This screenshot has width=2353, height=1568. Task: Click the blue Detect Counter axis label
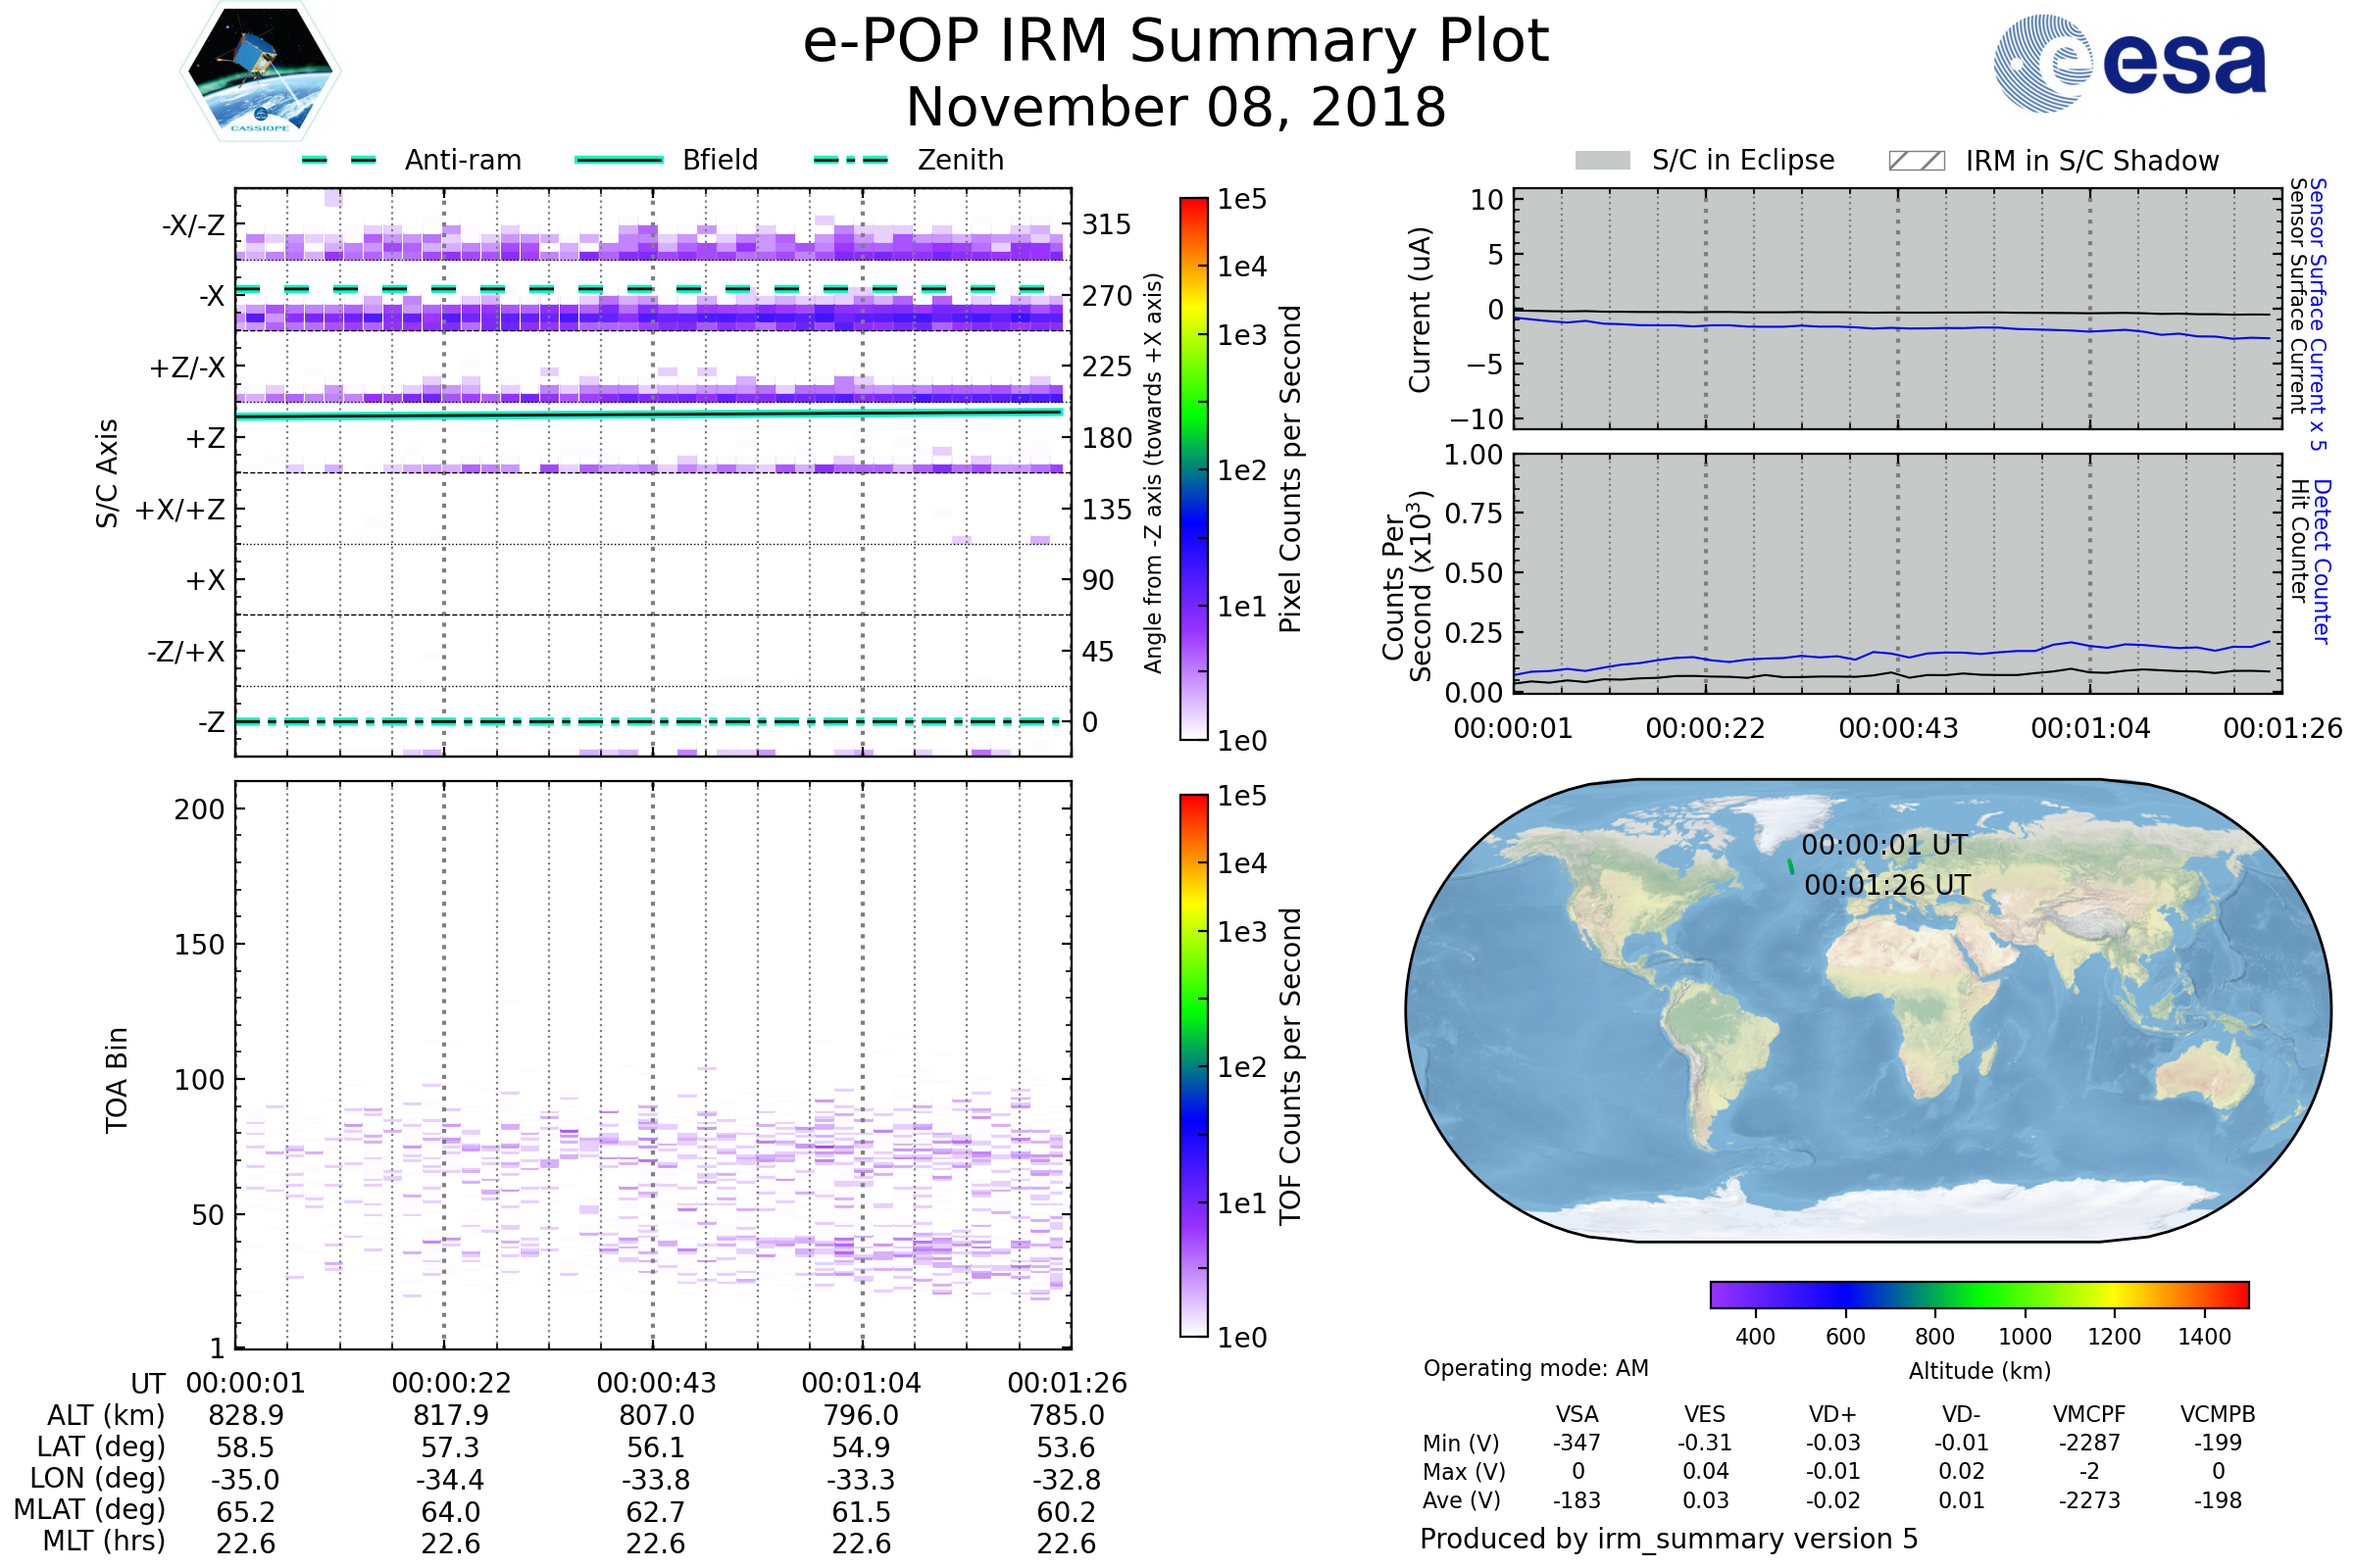click(x=2322, y=562)
